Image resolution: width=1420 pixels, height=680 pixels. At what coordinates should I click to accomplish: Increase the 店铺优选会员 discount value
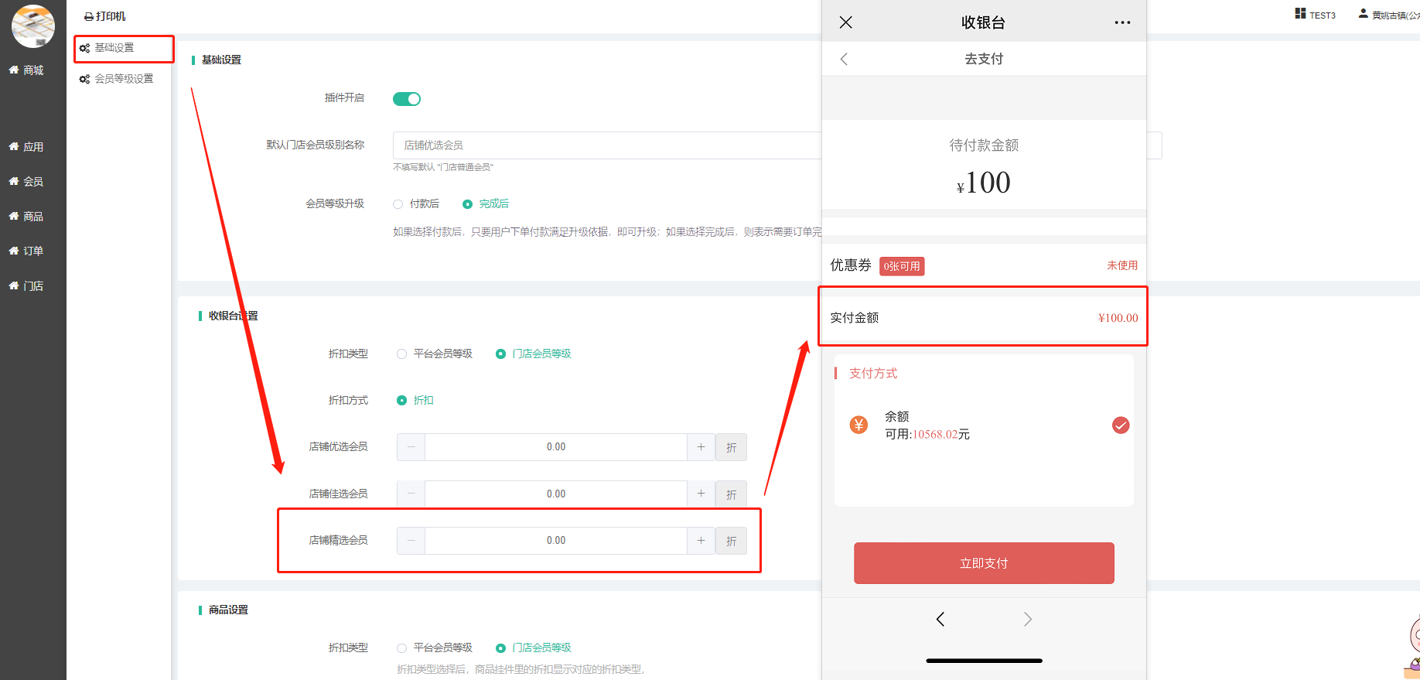[701, 447]
